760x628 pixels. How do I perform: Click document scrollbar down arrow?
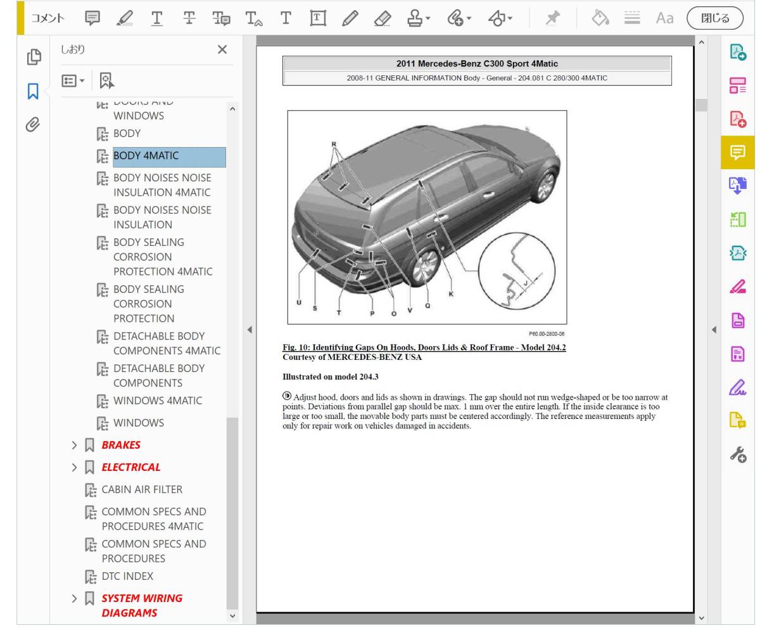(700, 618)
